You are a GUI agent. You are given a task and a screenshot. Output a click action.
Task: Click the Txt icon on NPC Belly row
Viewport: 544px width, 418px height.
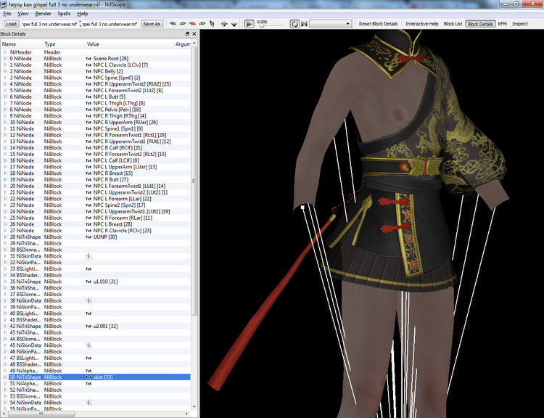[88, 71]
